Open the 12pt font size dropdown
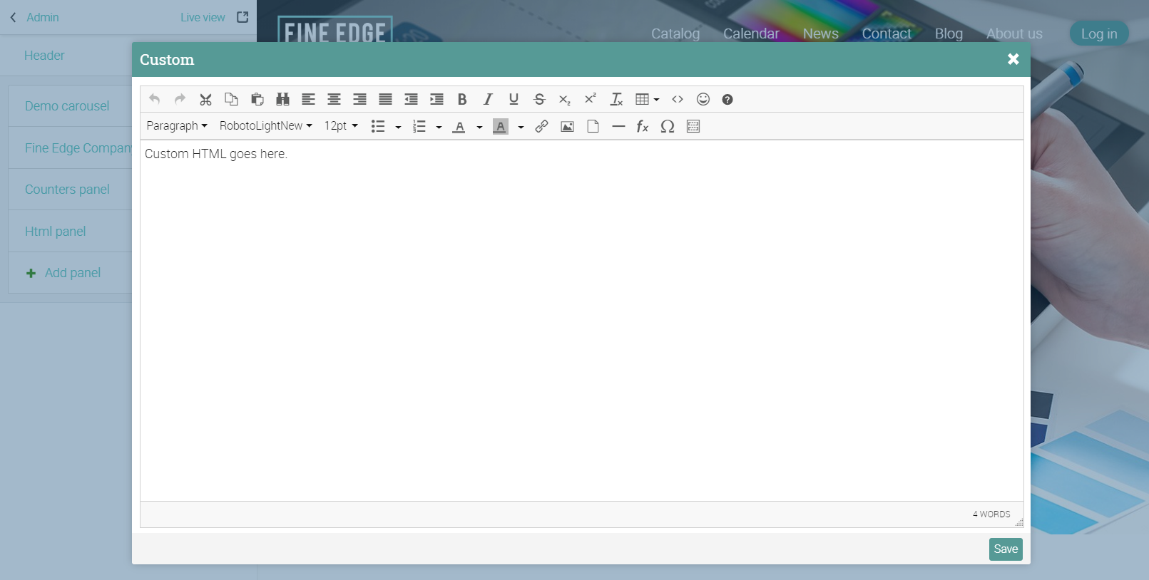 tap(341, 126)
